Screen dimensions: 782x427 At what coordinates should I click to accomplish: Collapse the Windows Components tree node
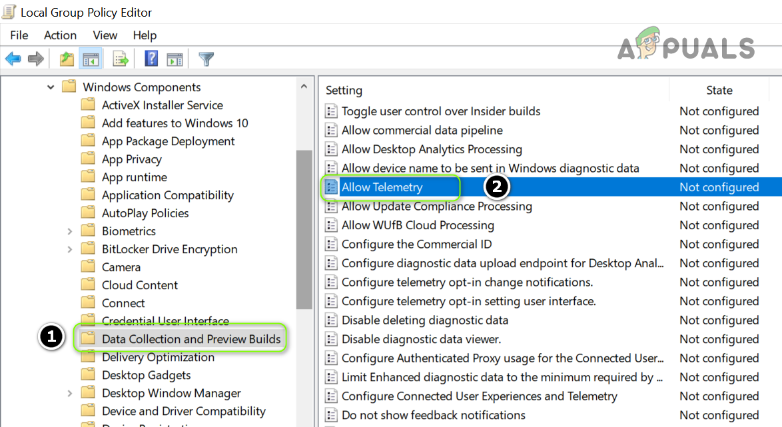point(51,87)
